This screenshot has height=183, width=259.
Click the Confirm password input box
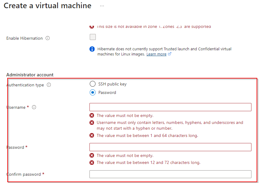point(170,174)
